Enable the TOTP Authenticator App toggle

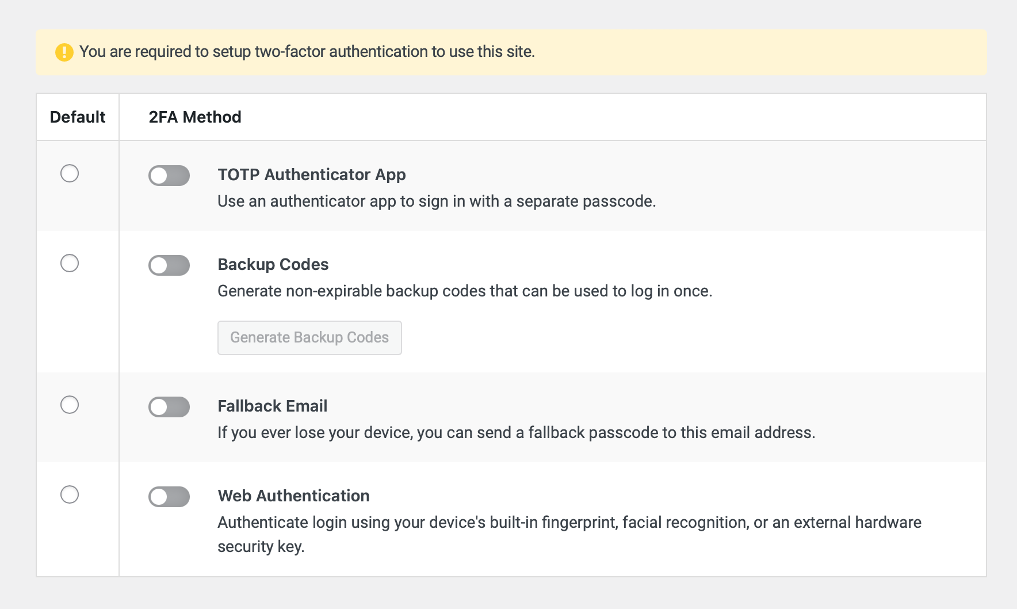[169, 176]
